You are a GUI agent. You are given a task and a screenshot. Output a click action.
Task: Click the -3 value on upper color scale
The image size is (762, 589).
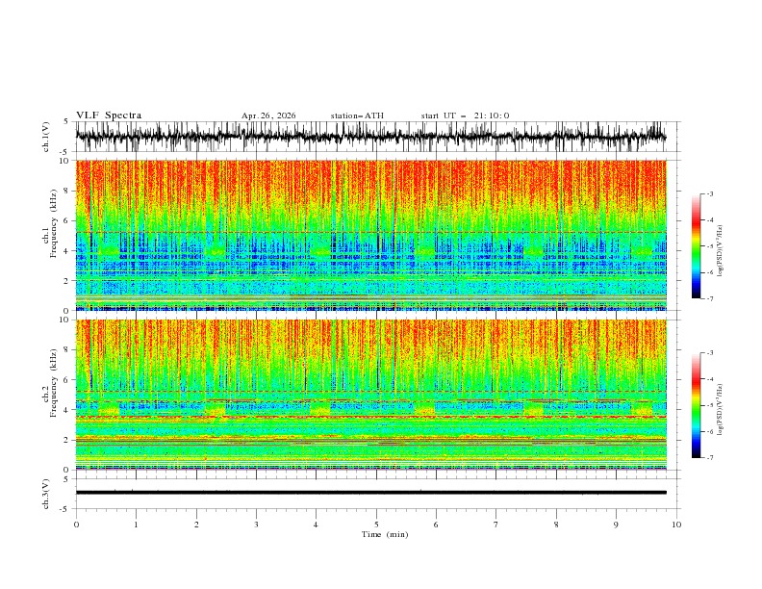pyautogui.click(x=709, y=193)
